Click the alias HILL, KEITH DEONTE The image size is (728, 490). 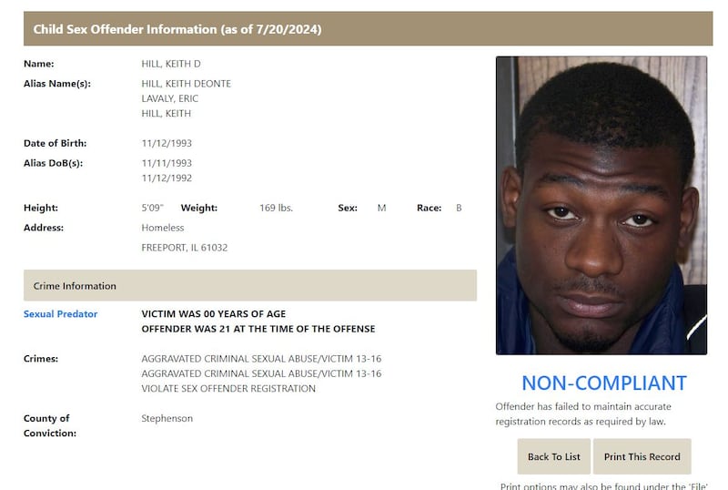pos(187,84)
